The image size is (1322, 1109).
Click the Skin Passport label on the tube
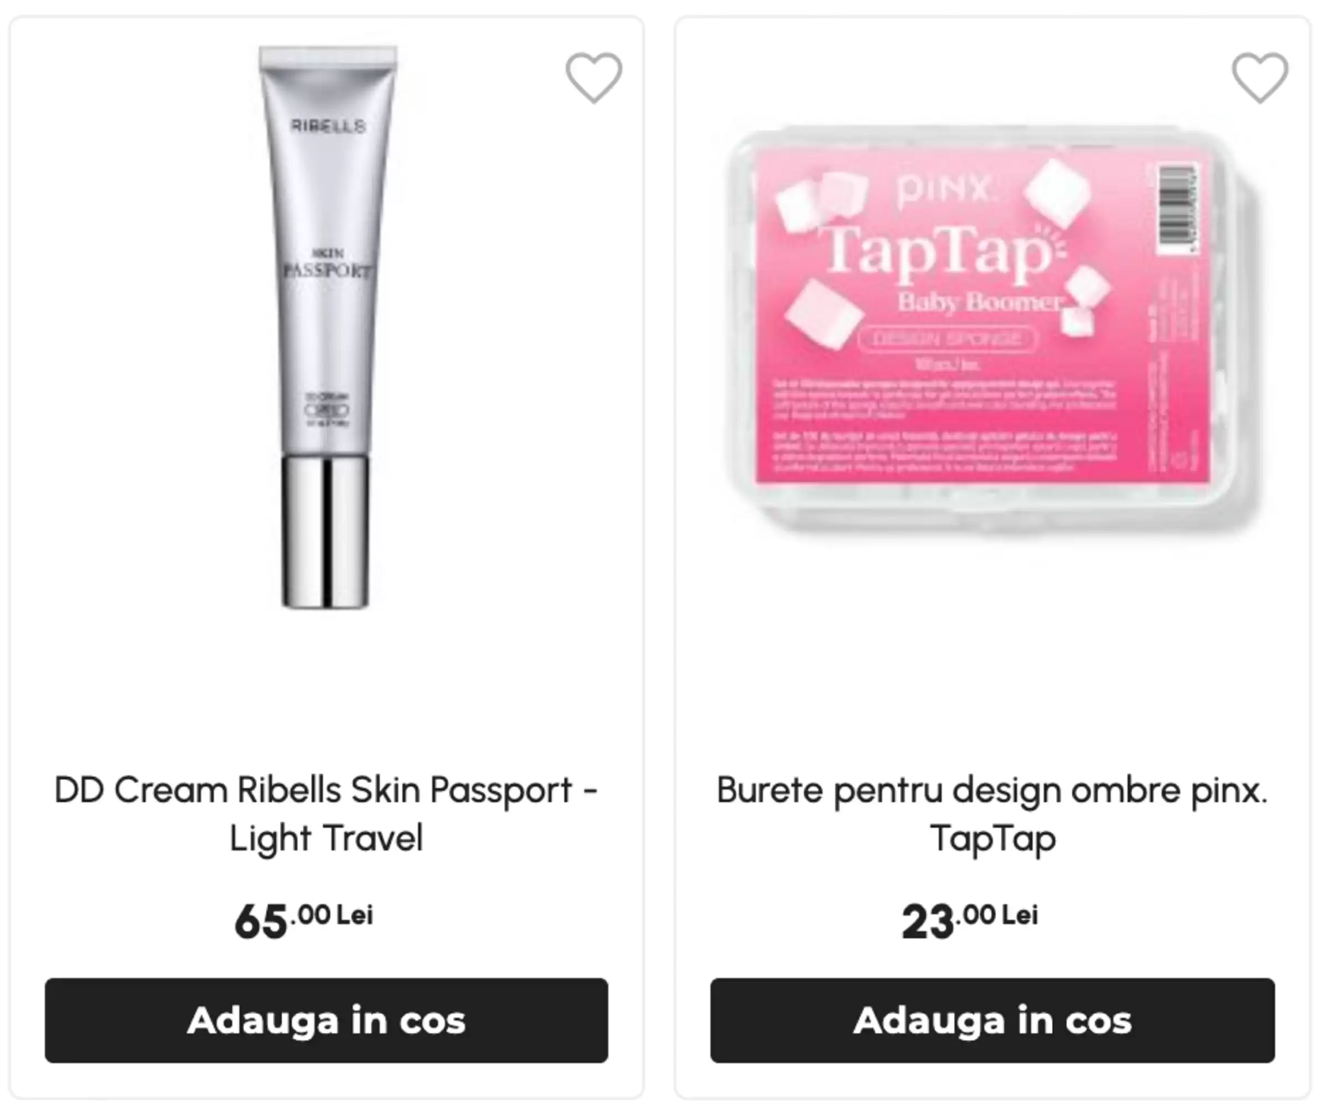pos(327,264)
